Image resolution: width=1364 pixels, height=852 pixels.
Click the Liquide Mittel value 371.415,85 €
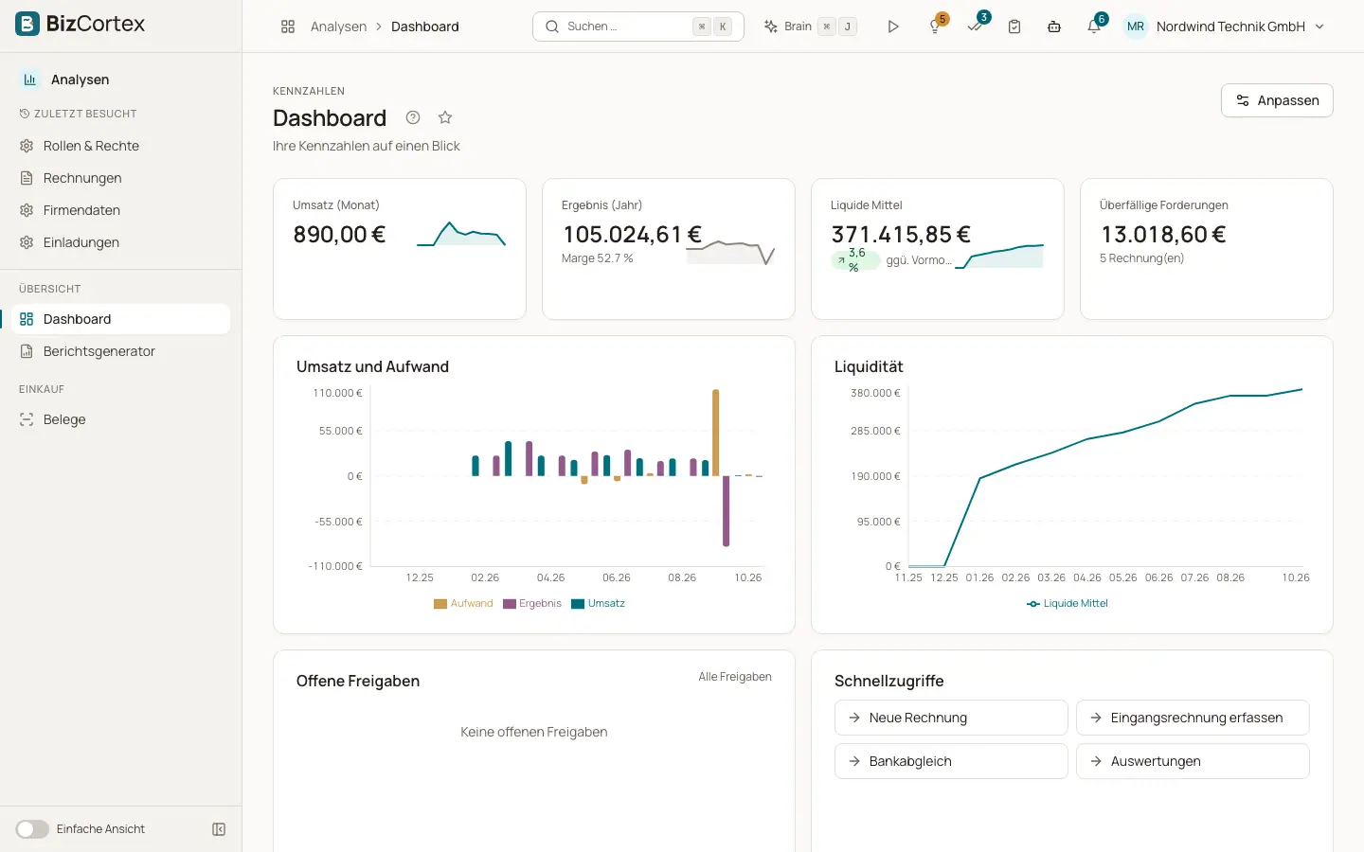pos(901,234)
